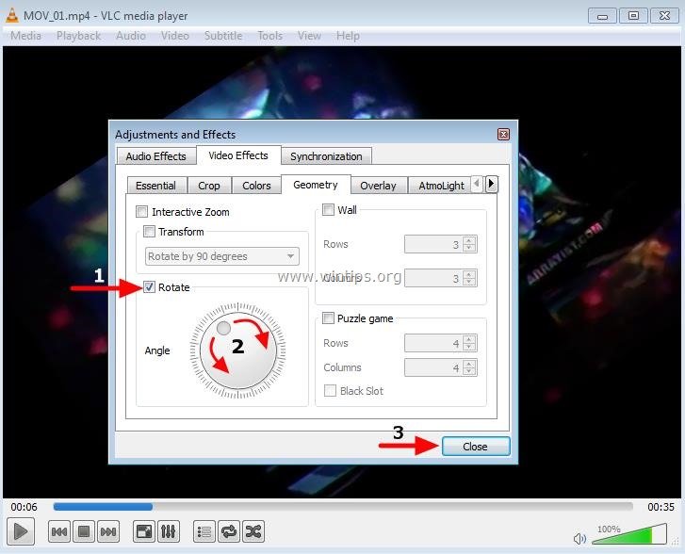Open the View menu
Viewport: 685px width, 554px height.
click(x=309, y=36)
